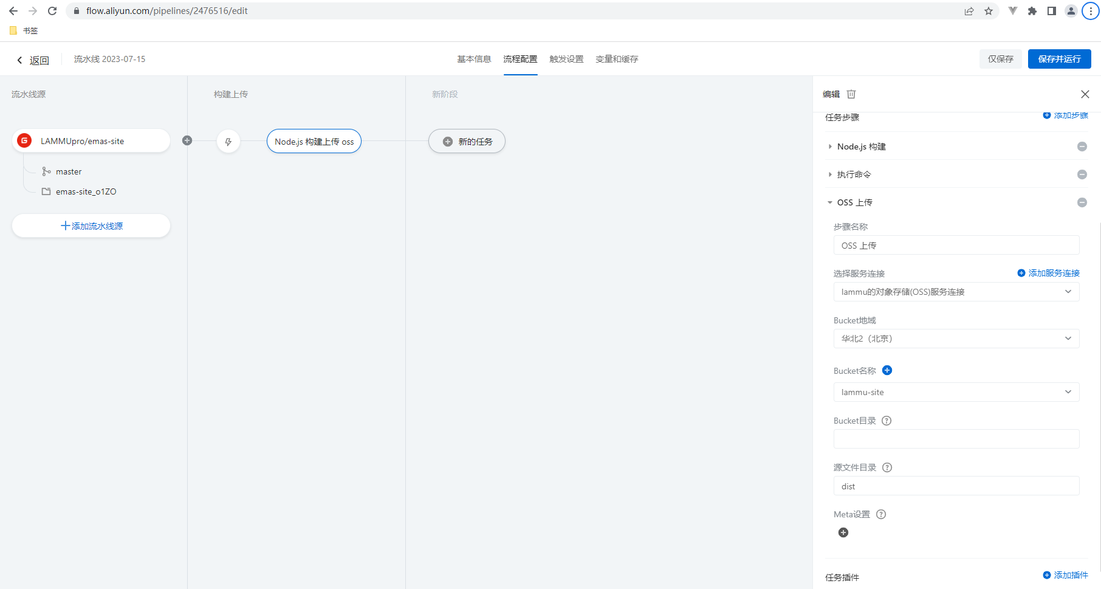Viewport: 1101px width, 589px height.
Task: Remove the Node.js 构建 step with minus icon
Action: pyautogui.click(x=1082, y=146)
